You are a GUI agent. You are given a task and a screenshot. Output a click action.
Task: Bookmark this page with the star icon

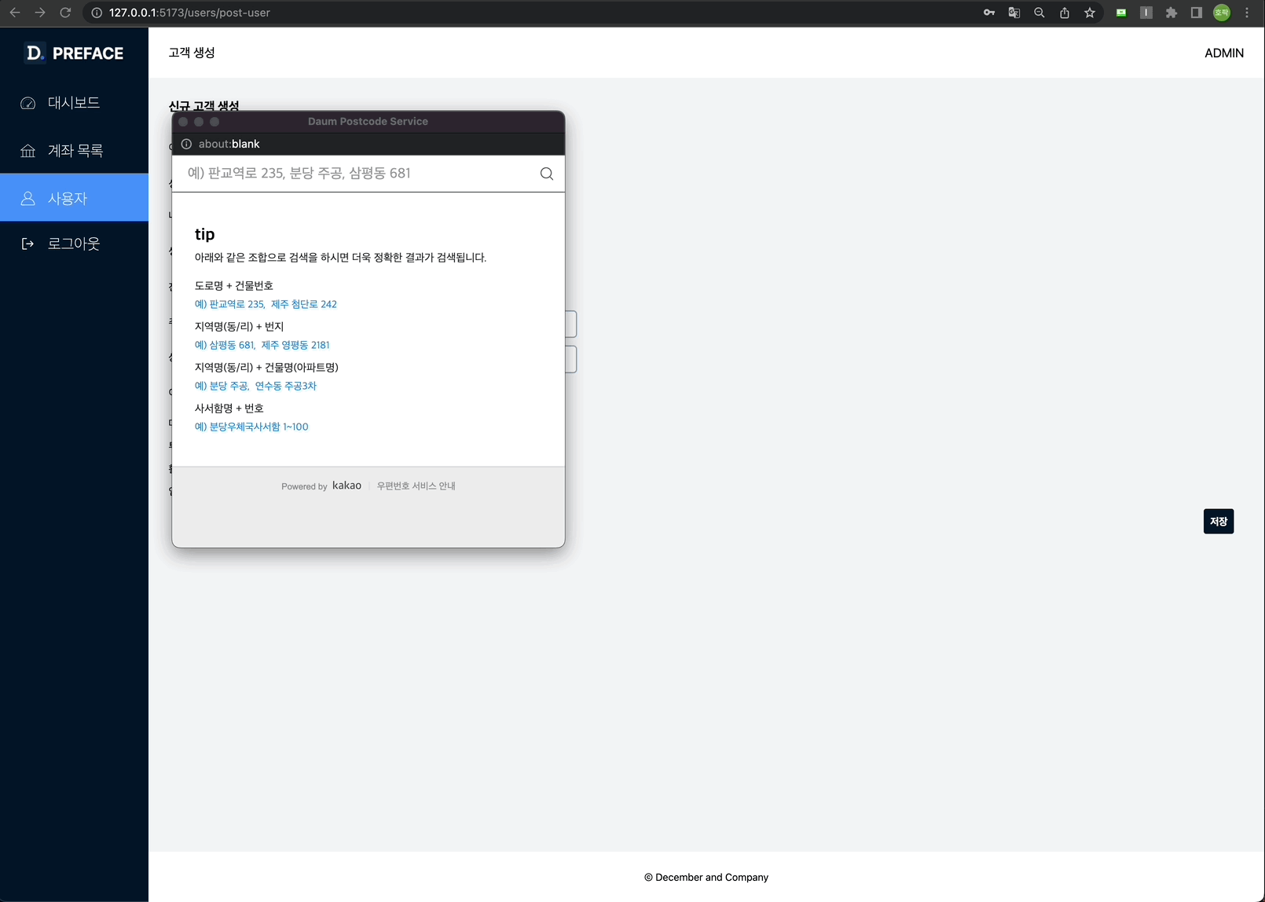point(1090,13)
